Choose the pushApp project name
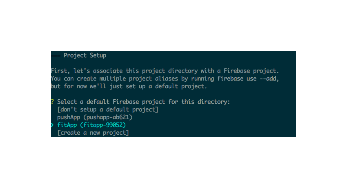The width and height of the screenshot is (347, 188). tap(67, 117)
